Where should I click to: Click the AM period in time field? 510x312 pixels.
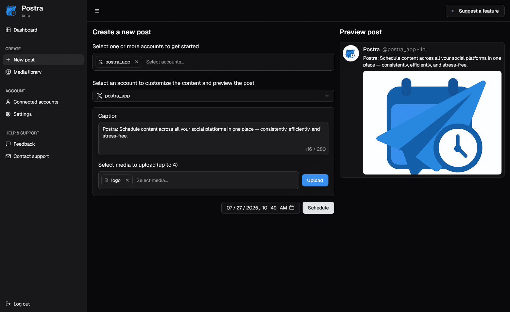tap(283, 208)
